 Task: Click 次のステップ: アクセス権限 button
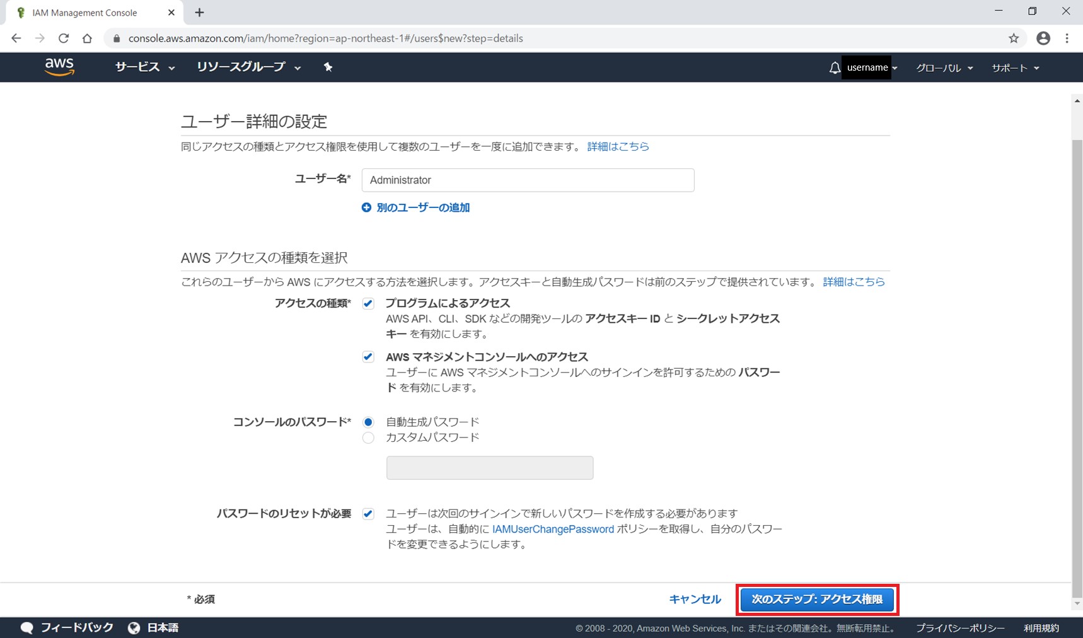pyautogui.click(x=817, y=600)
